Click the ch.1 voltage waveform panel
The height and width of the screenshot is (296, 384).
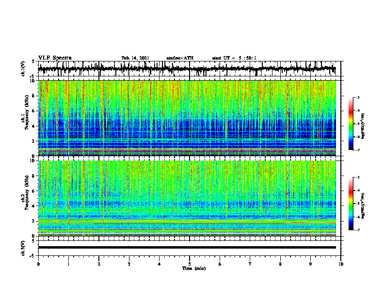[189, 69]
